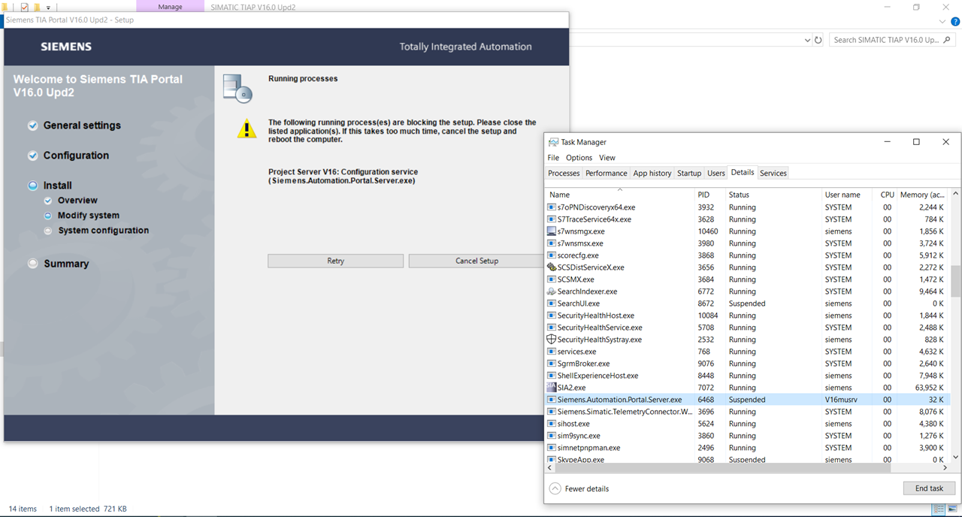Click the ShellExperienceHost.exe process icon
The width and height of the screenshot is (962, 517).
point(552,376)
